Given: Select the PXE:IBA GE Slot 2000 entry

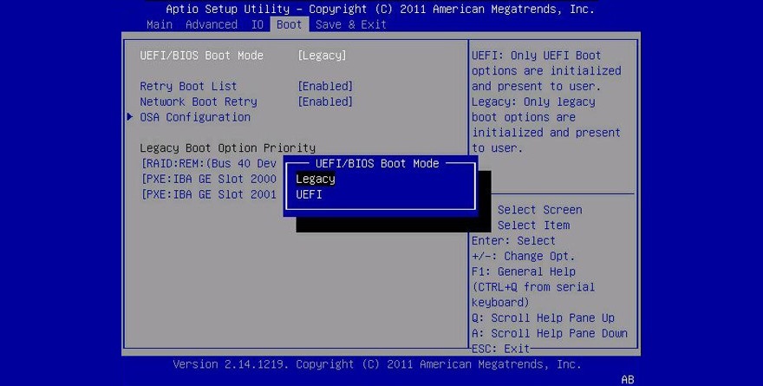Looking at the screenshot, I should 208,179.
